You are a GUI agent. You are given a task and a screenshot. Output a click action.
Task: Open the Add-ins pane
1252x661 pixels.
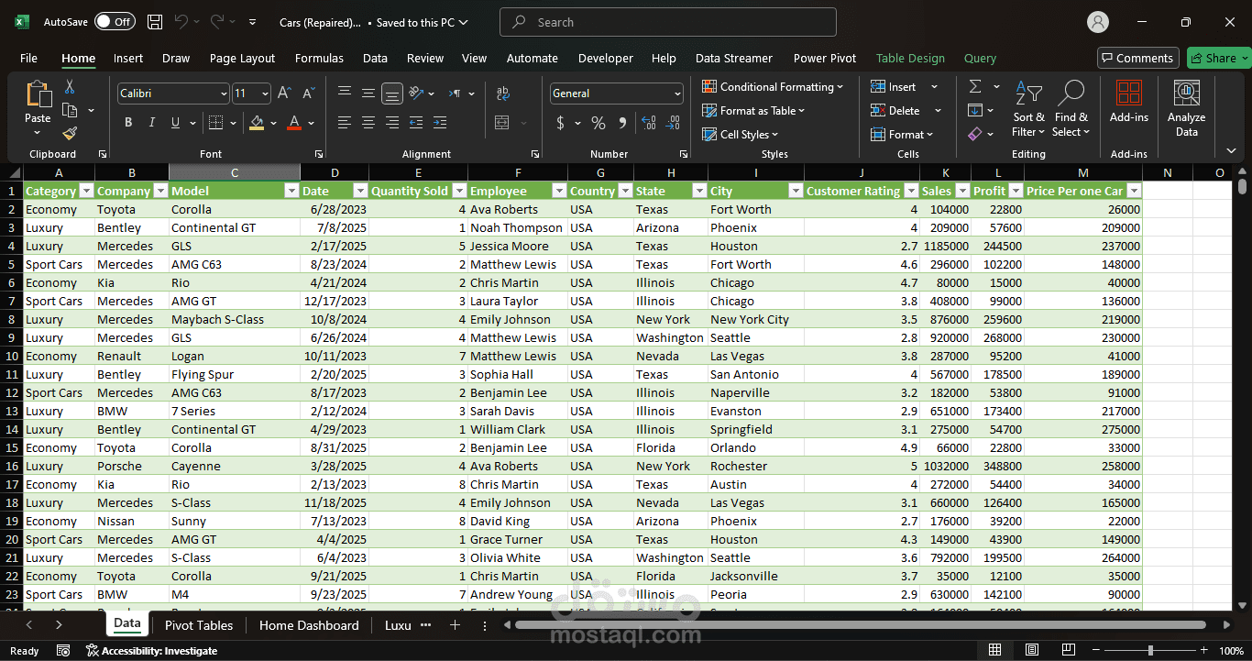1129,102
